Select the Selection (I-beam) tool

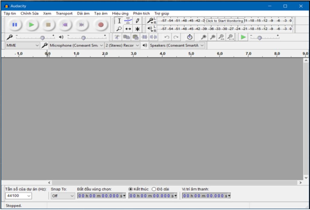pyautogui.click(x=119, y=21)
